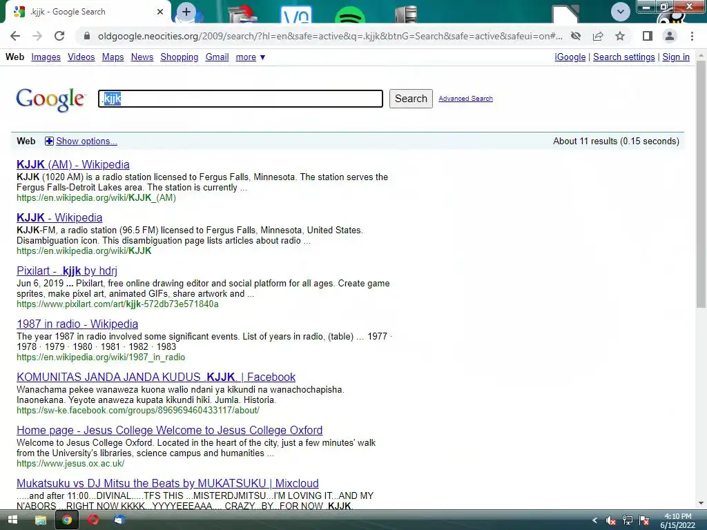Click the wikipedia.org/wiki/KJJK_(AM) green URL

coord(96,198)
